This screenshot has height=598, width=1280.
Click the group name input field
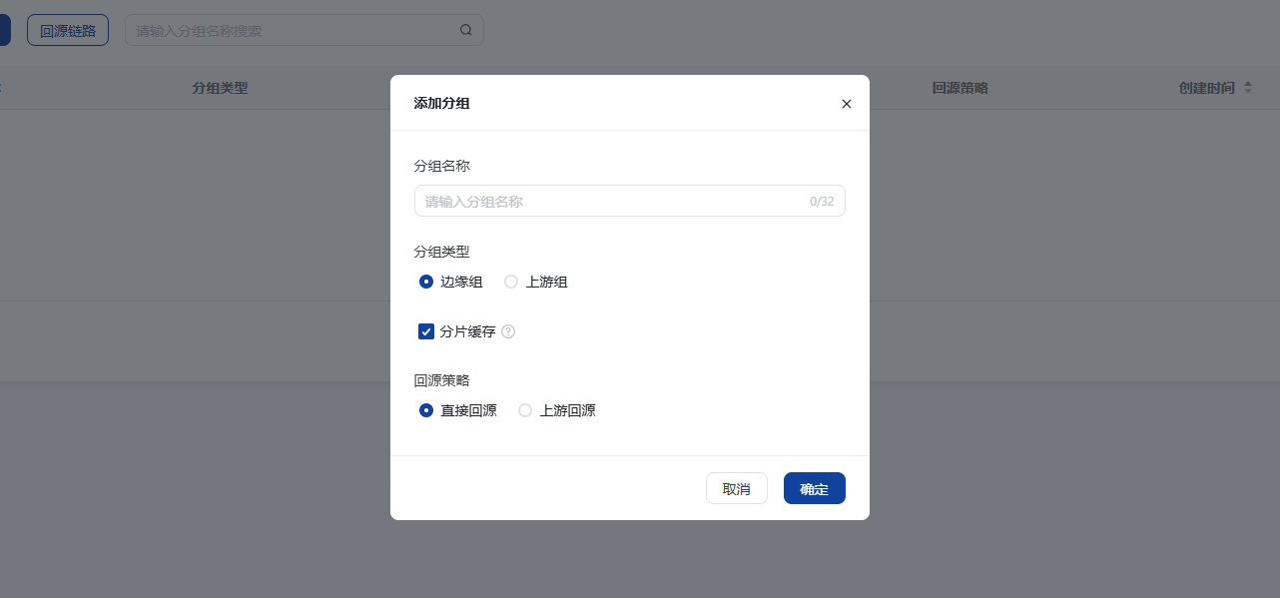[x=599, y=201]
